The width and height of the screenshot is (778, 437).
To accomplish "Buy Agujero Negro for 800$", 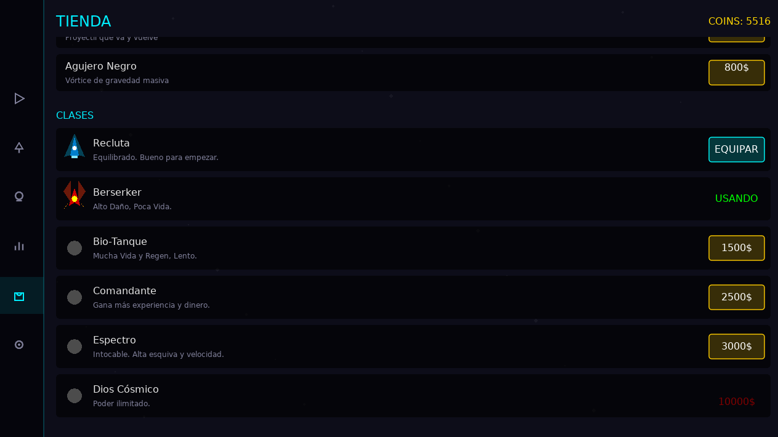I will point(736,72).
